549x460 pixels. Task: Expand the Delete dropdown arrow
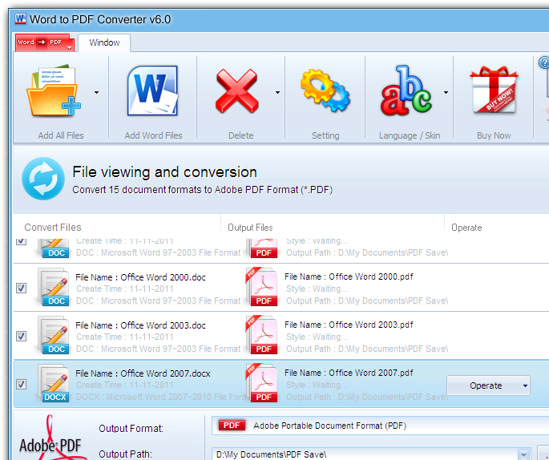click(x=277, y=92)
